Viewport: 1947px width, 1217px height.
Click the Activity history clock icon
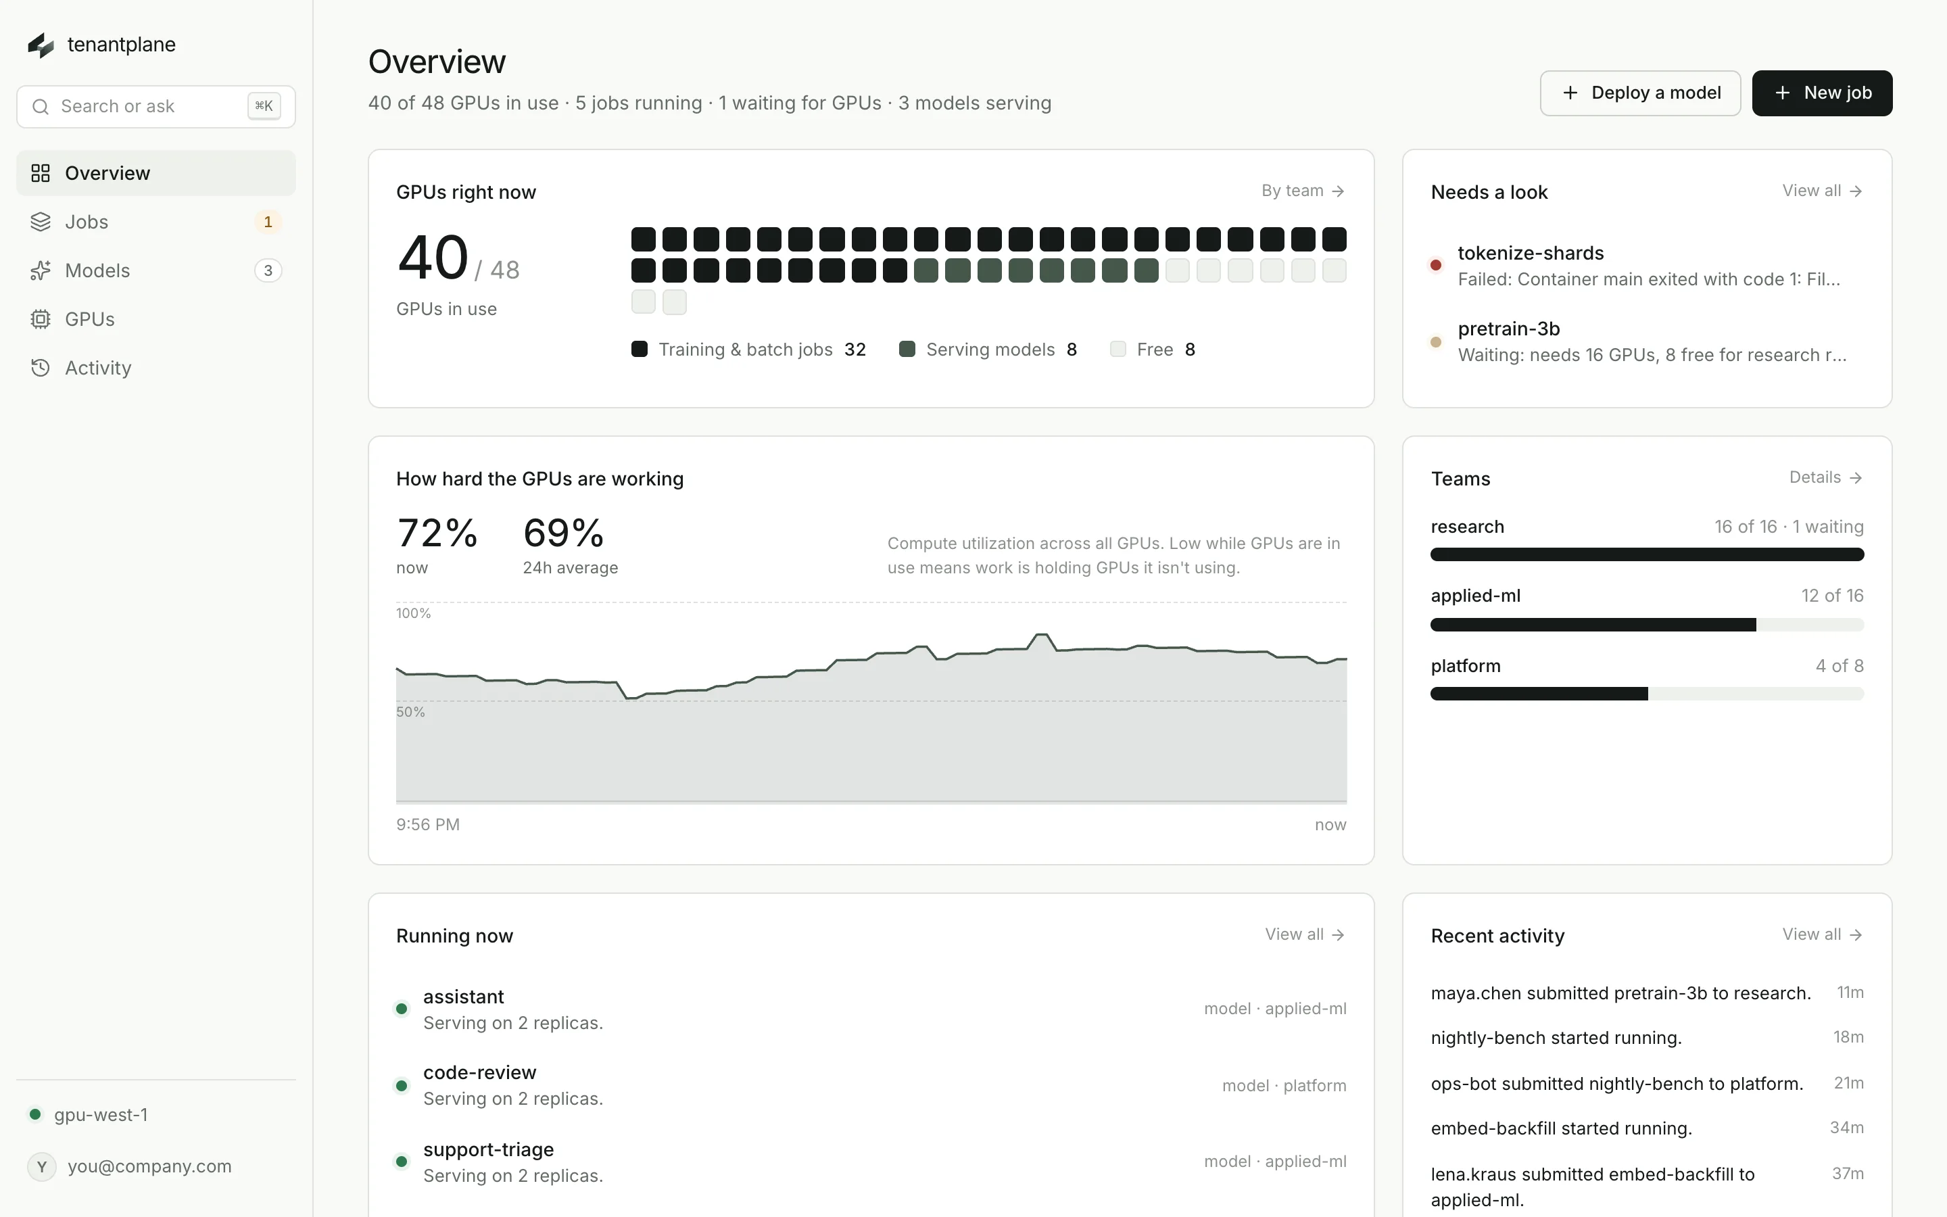[x=41, y=368]
